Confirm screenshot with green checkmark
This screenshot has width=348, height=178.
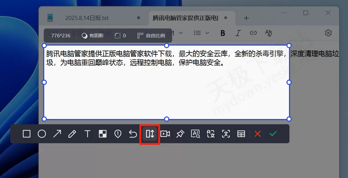(x=273, y=134)
